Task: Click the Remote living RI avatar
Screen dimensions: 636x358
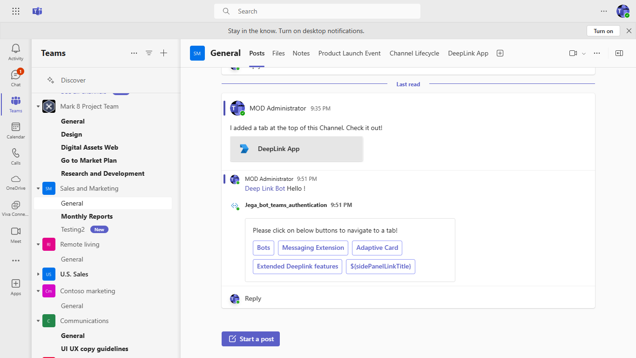Action: click(49, 244)
